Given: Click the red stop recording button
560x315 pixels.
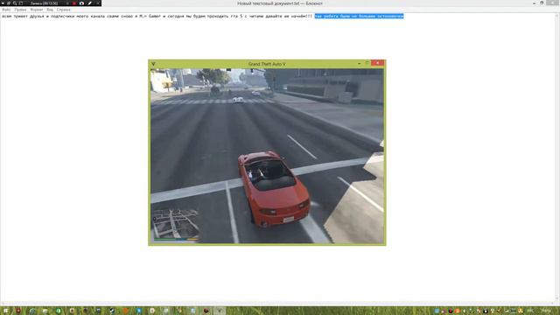Looking at the screenshot, I should 74,3.
